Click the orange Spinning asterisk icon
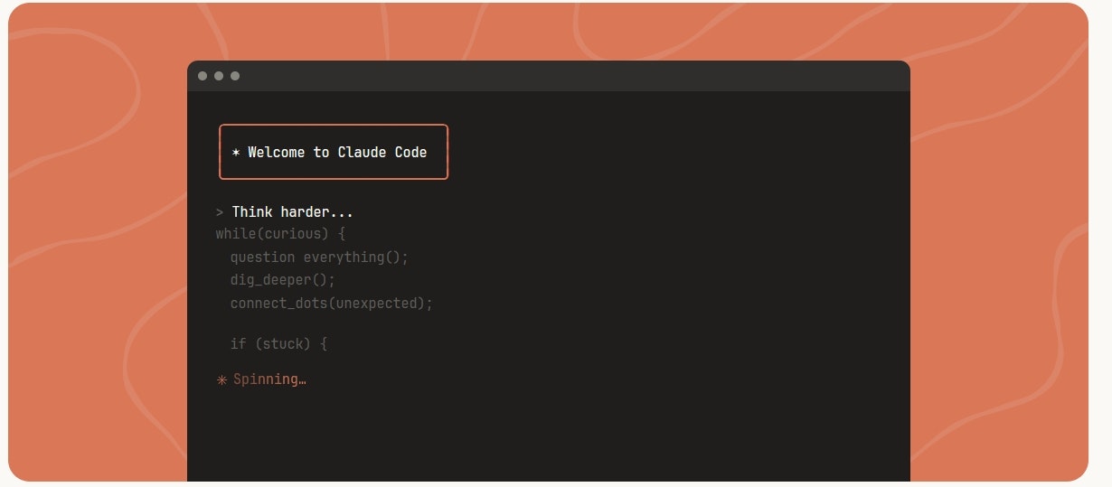1112x487 pixels. point(221,379)
